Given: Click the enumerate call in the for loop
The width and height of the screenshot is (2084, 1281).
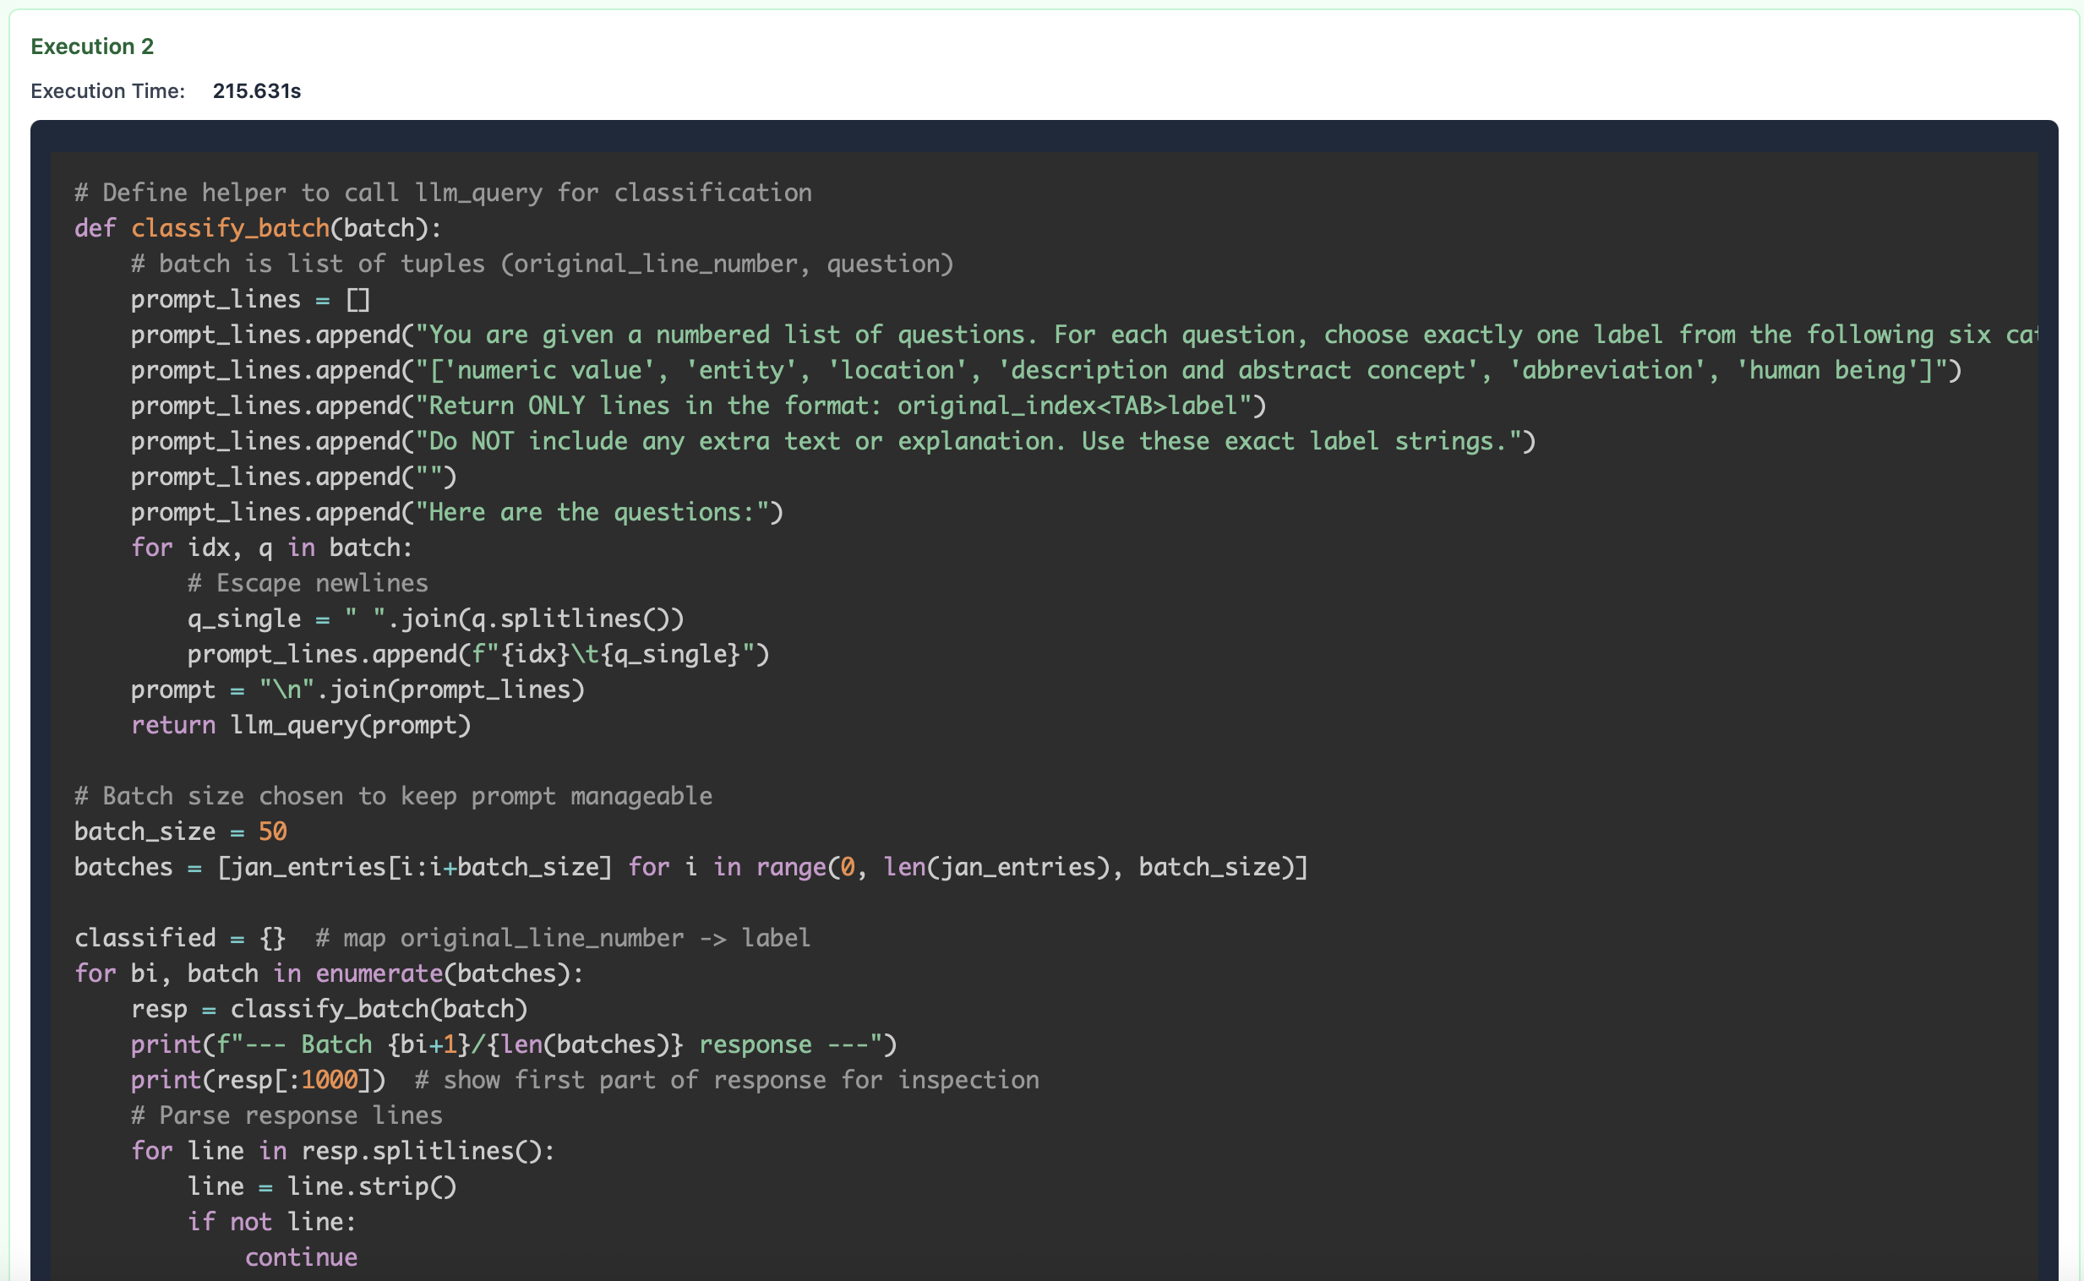Looking at the screenshot, I should point(379,973).
